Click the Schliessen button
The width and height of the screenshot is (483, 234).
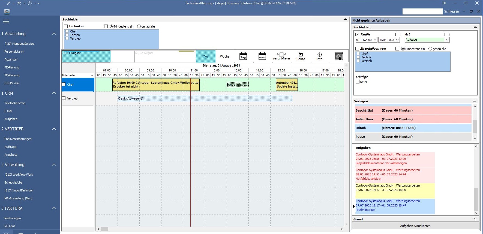click(x=451, y=11)
